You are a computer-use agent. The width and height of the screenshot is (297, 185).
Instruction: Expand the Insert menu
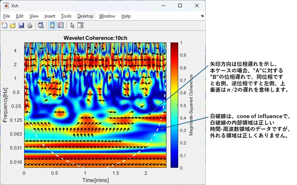coord(50,16)
